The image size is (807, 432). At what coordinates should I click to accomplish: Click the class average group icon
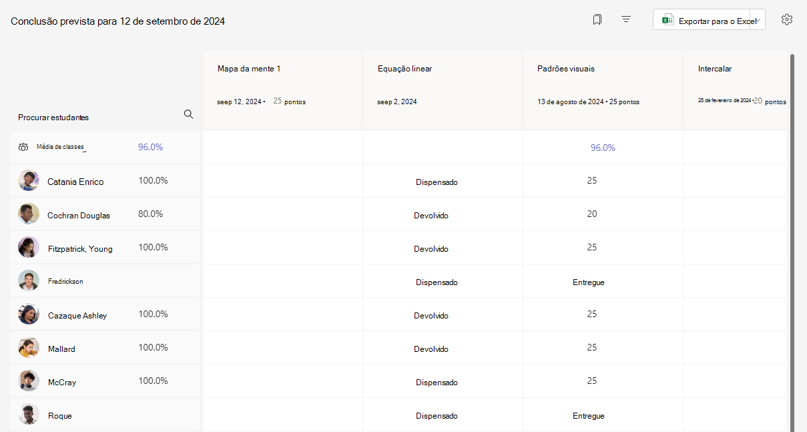(x=23, y=147)
